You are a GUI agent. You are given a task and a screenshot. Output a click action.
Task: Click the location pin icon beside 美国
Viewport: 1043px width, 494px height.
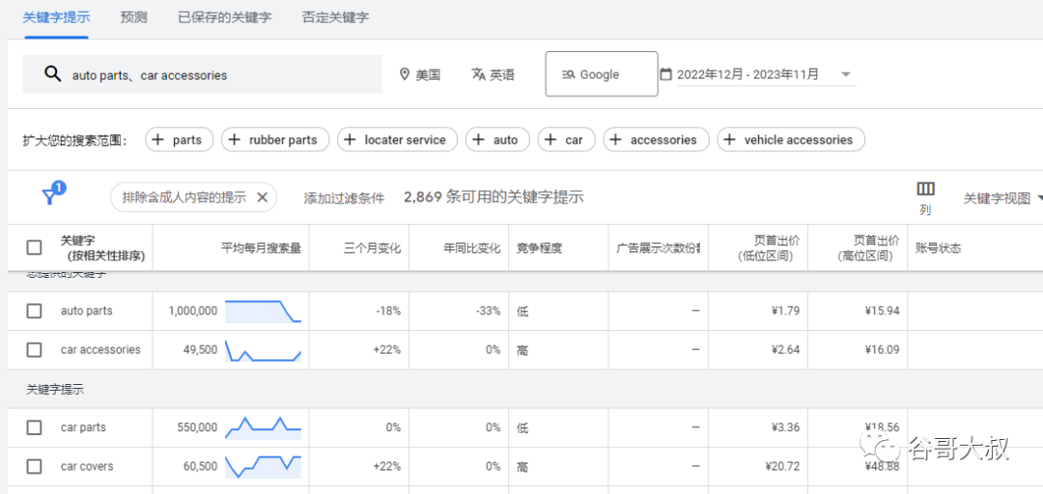pos(404,74)
